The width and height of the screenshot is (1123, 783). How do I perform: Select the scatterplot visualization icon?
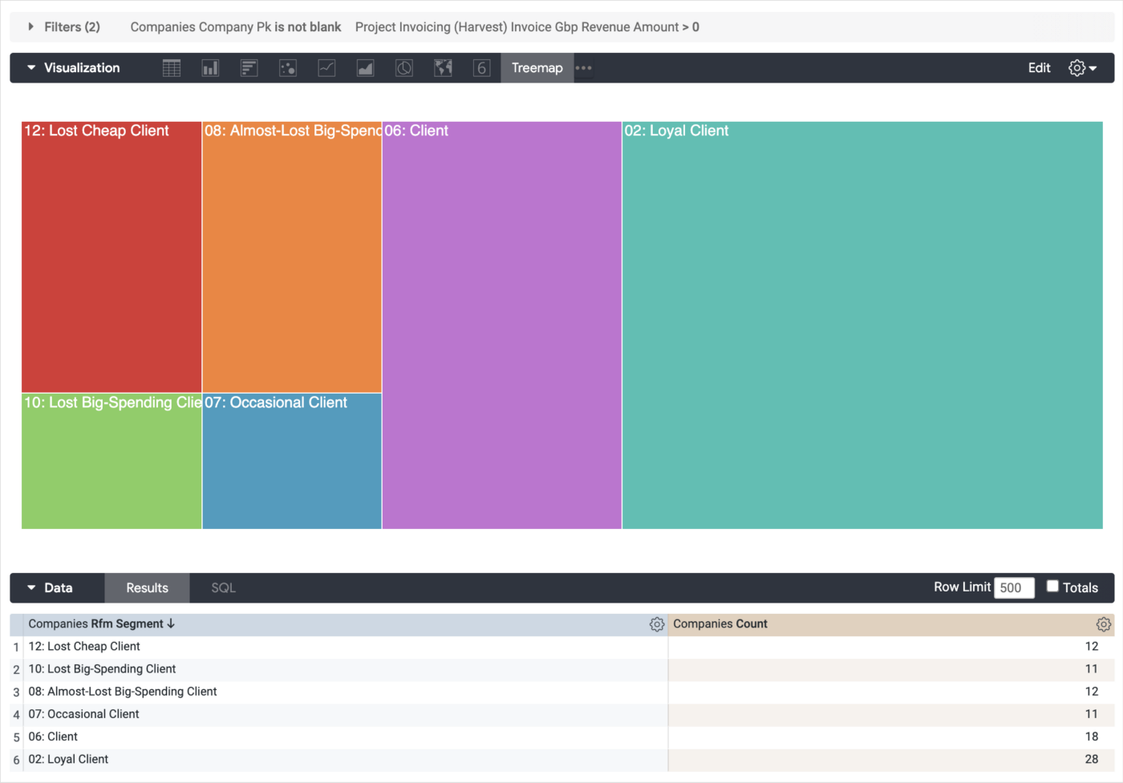click(x=288, y=68)
